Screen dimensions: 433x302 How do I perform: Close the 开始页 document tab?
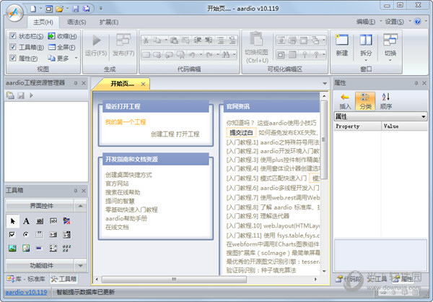(x=143, y=84)
